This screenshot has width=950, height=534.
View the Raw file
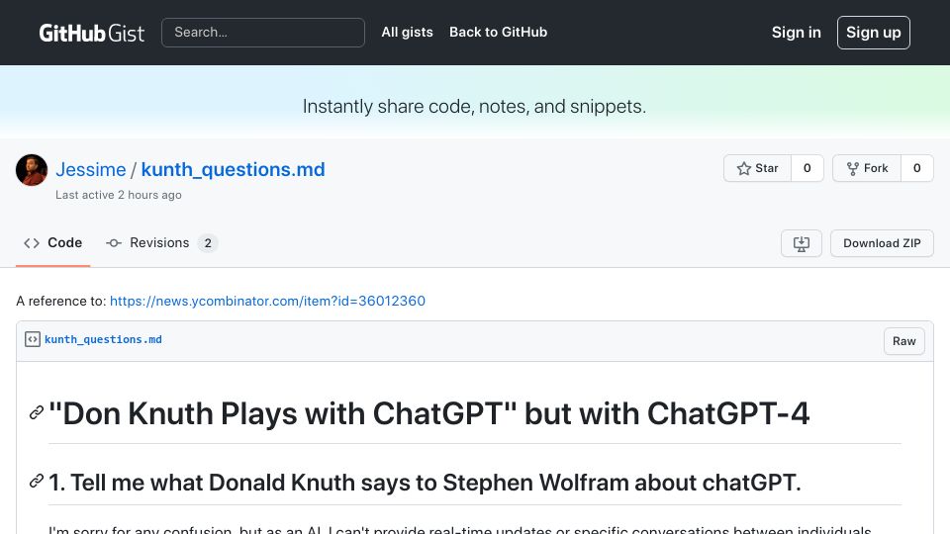pos(903,341)
